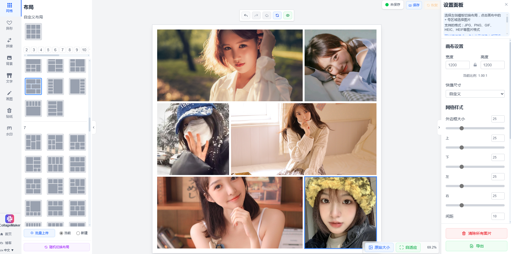Toggle the aspect ratio lock icon
Viewport: 511px width, 254px height.
tap(475, 65)
